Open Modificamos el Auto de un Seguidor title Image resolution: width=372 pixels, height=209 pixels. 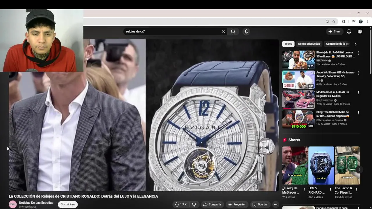(333, 94)
